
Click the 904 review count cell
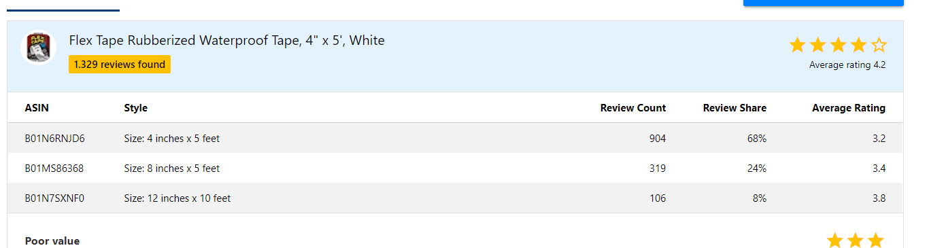click(x=657, y=139)
